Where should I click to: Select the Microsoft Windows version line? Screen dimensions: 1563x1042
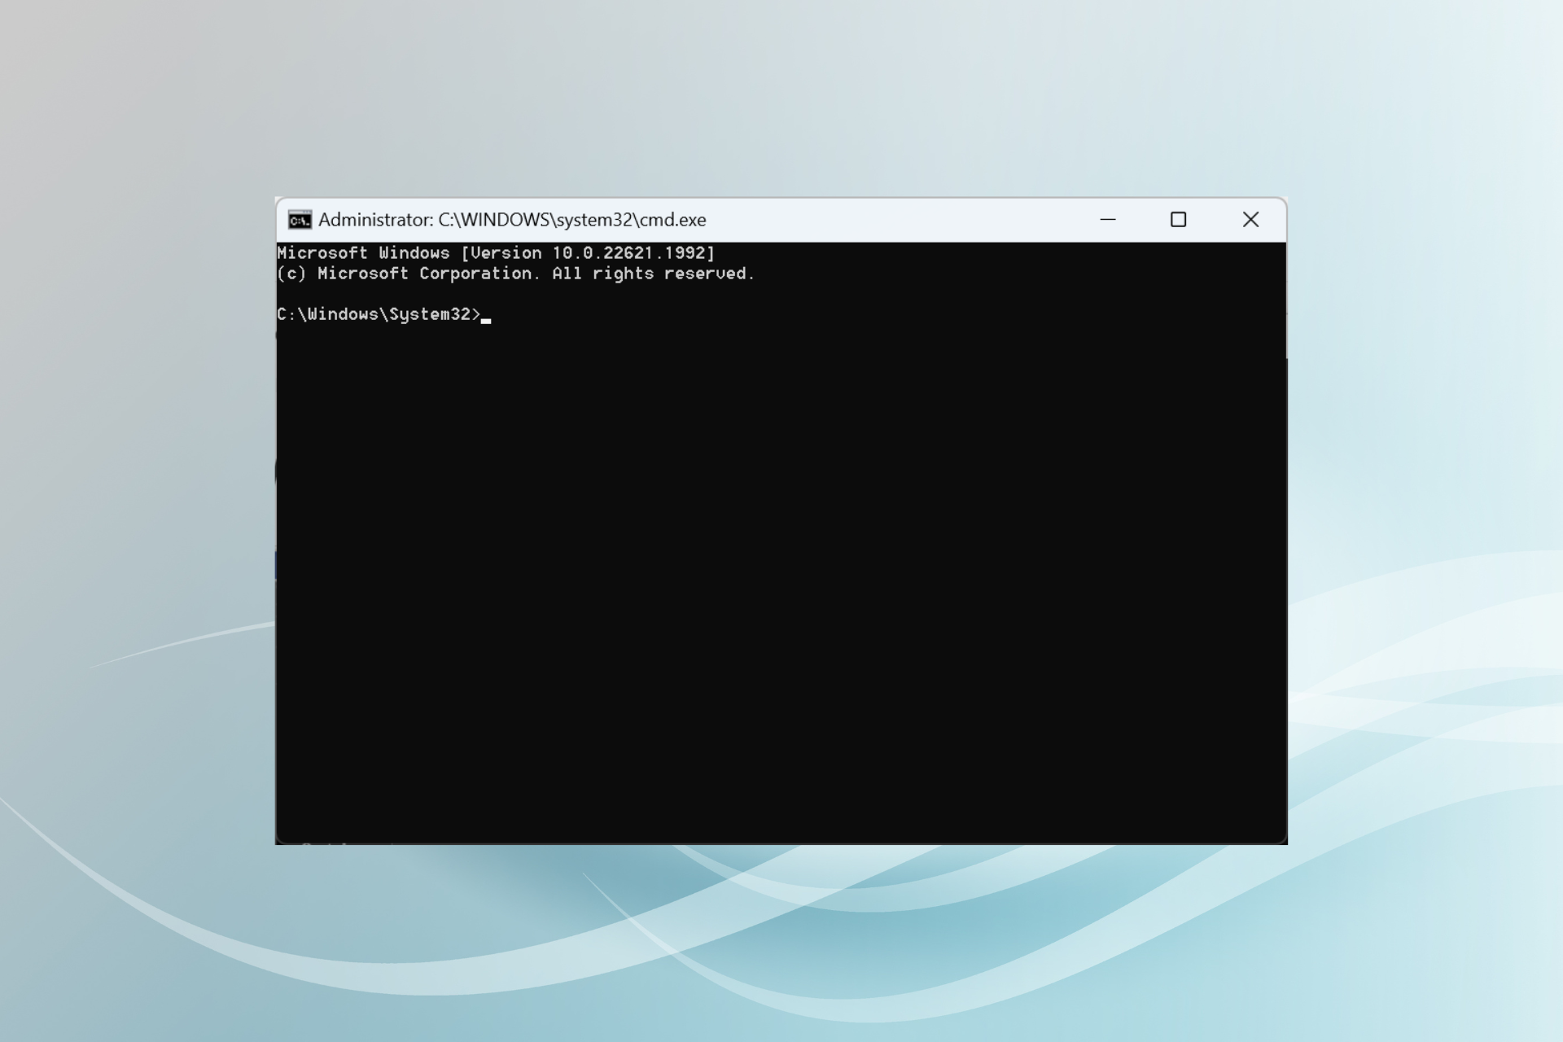click(x=496, y=253)
